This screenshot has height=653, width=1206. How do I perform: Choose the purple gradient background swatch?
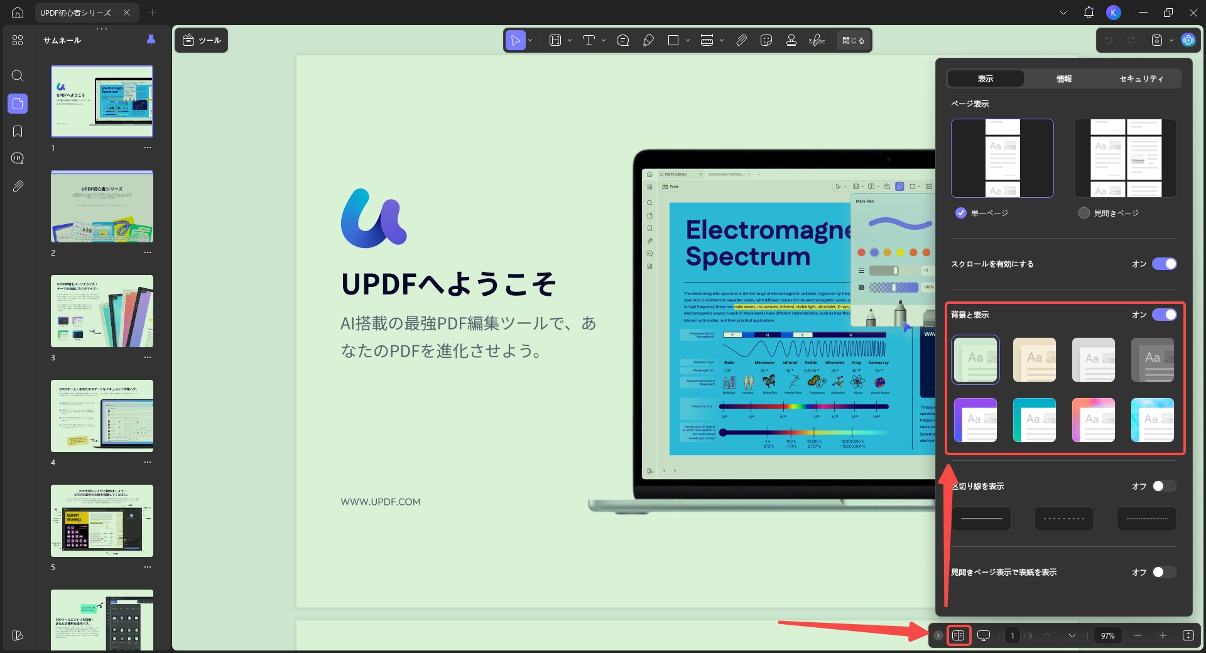click(x=975, y=419)
